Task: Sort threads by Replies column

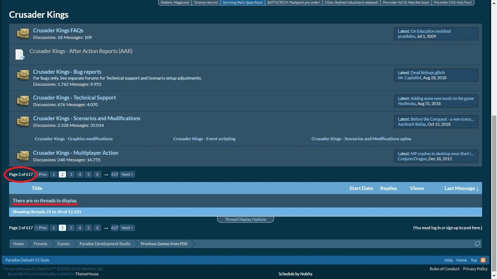Action: coord(389,188)
